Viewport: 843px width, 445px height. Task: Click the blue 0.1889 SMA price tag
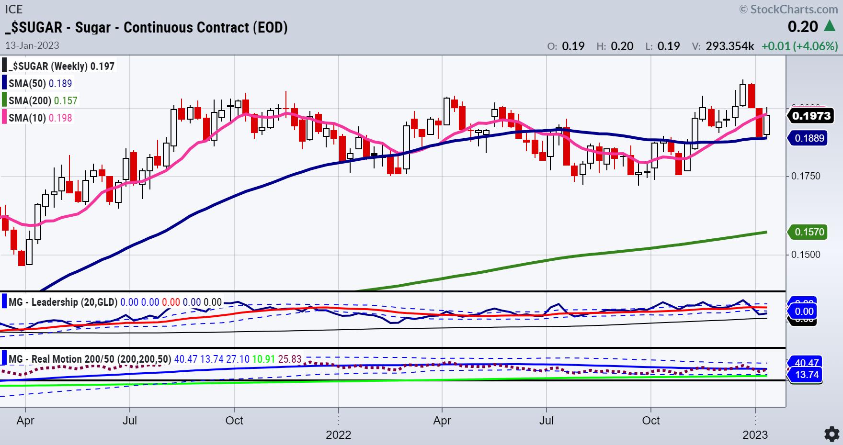point(809,138)
